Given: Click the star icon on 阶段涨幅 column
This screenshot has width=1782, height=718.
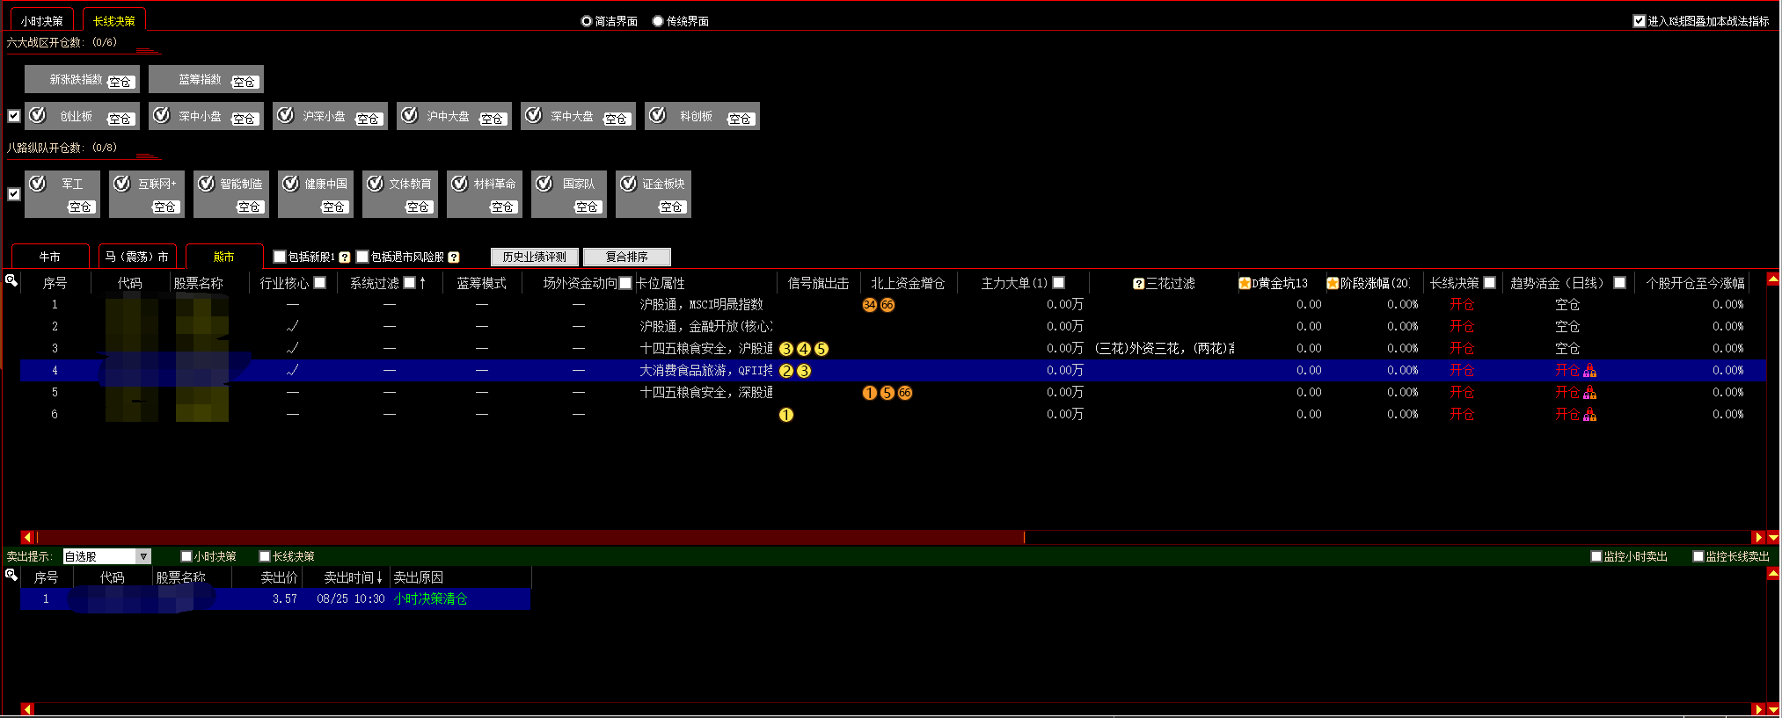Looking at the screenshot, I should (1333, 283).
